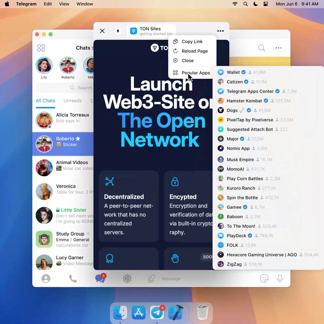
Task: Open the chat header three-dot menu
Action: tap(279, 48)
